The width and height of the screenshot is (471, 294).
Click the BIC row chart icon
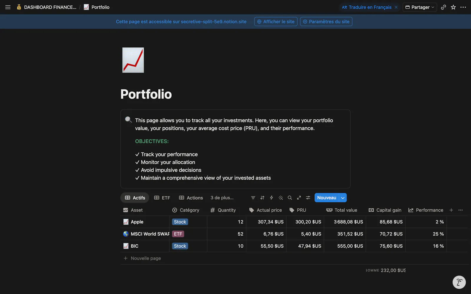click(x=126, y=246)
